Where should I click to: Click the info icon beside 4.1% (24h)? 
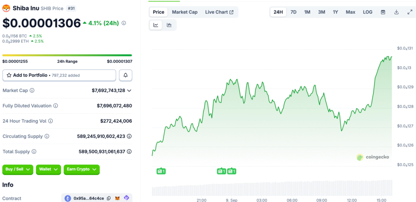[x=123, y=23]
